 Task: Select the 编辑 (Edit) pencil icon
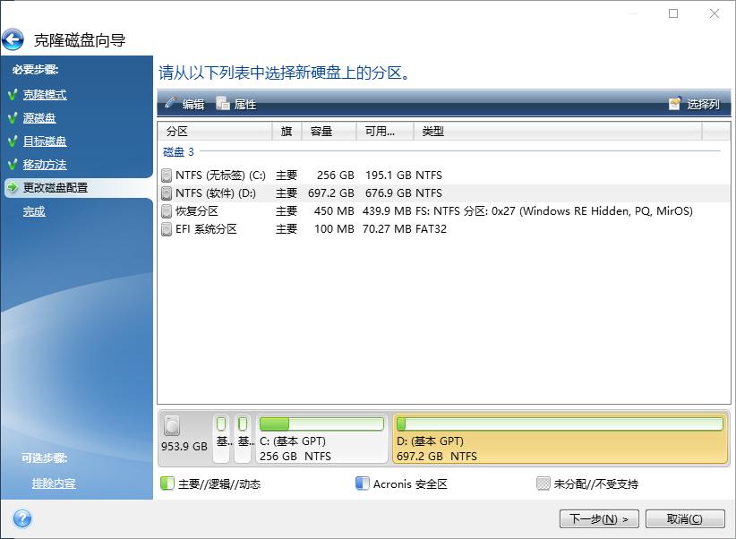pos(173,103)
